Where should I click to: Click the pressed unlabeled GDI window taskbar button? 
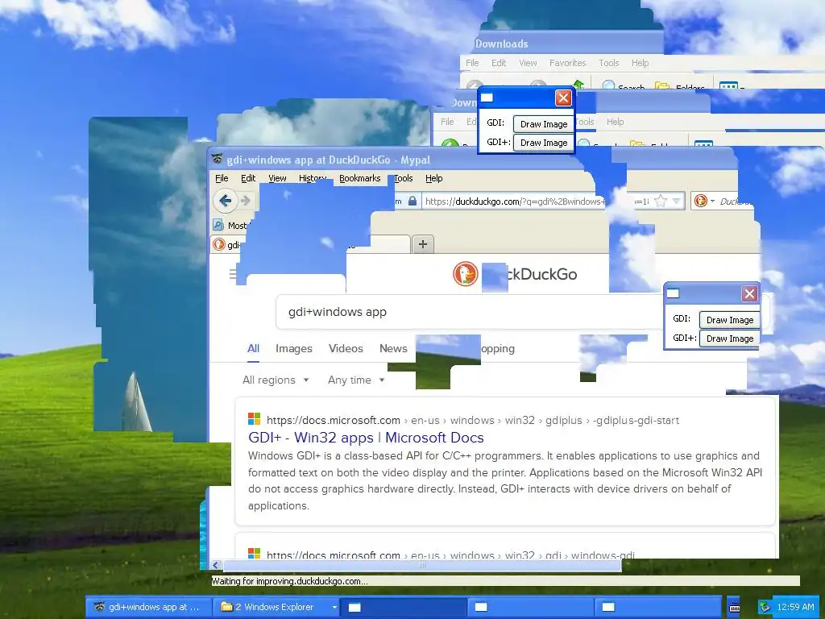click(404, 607)
